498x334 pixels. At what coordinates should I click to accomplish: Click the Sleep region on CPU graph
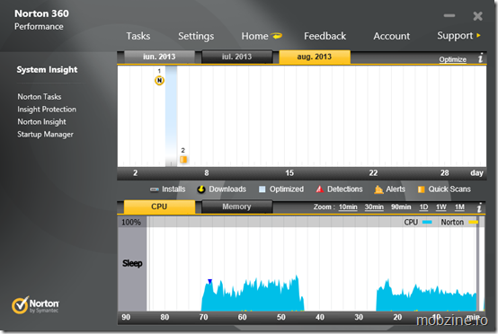(x=132, y=263)
